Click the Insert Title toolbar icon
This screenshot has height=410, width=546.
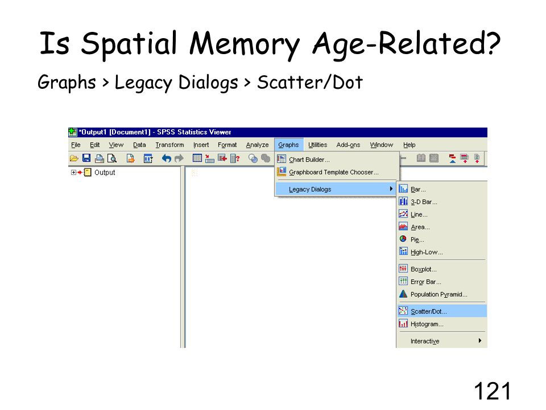pyautogui.click(x=465, y=159)
